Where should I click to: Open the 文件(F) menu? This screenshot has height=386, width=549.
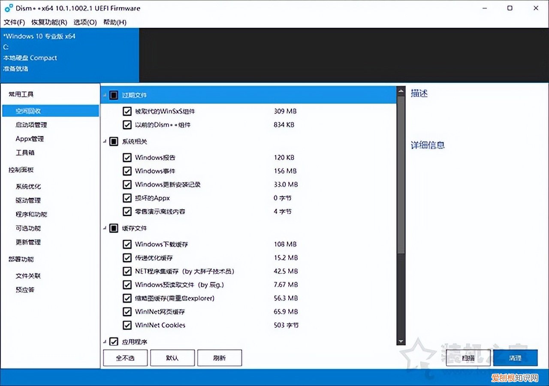pos(14,22)
